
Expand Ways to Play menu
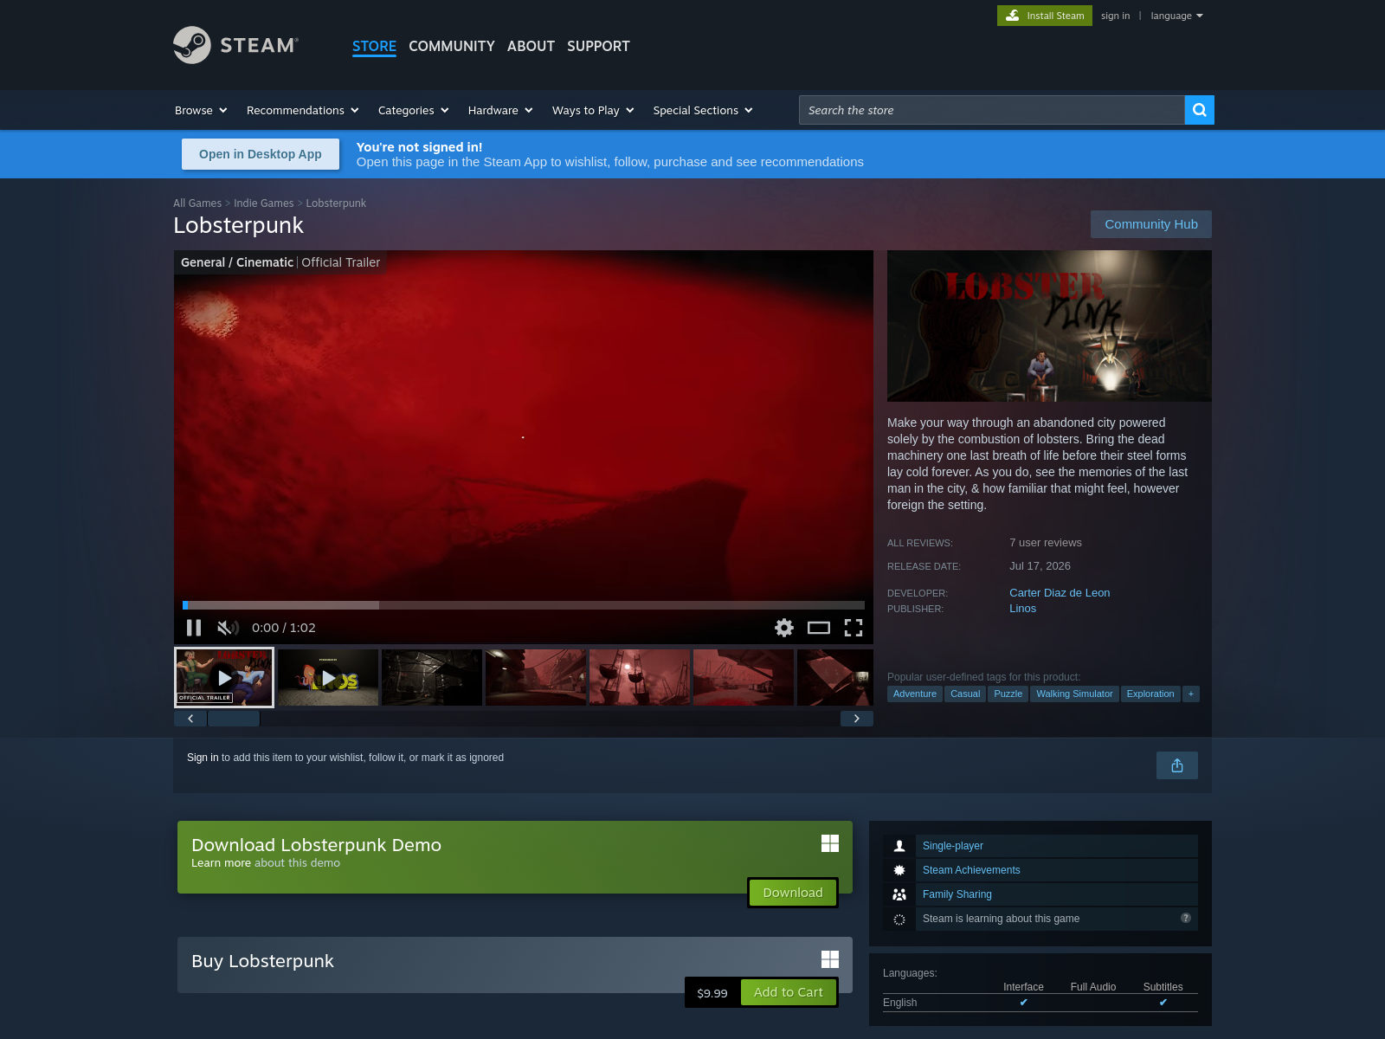coord(593,110)
